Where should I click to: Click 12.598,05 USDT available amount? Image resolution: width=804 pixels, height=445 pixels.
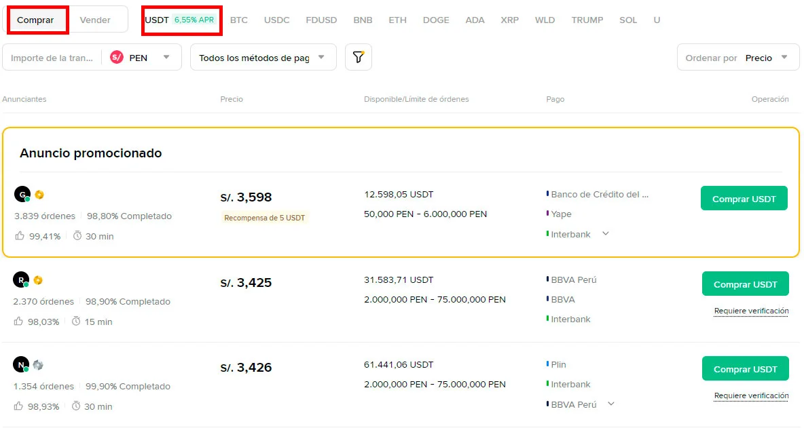(x=399, y=195)
